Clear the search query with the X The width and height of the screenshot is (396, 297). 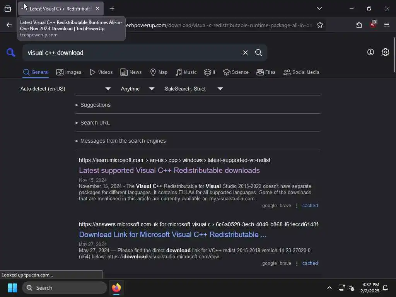[x=245, y=53]
